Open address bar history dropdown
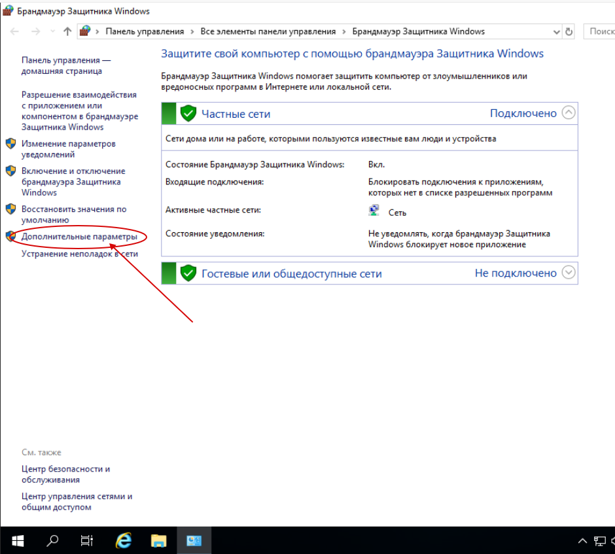The height and width of the screenshot is (554, 615). coord(556,32)
